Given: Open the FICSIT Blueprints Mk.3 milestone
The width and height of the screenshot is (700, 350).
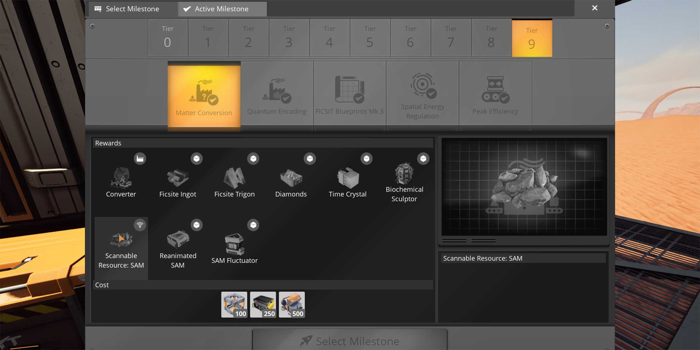Looking at the screenshot, I should (x=350, y=95).
